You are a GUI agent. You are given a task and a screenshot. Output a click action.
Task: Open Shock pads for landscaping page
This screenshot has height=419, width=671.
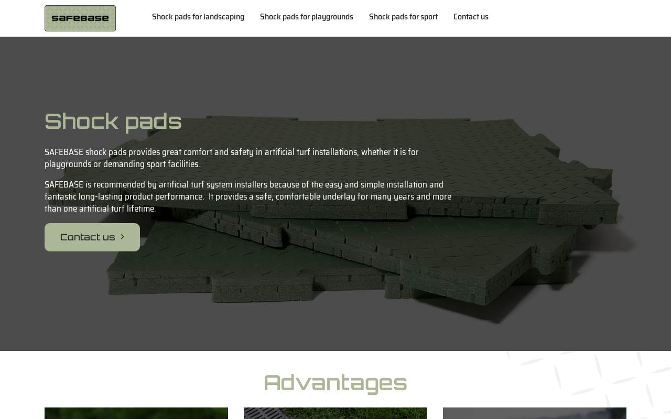click(198, 17)
